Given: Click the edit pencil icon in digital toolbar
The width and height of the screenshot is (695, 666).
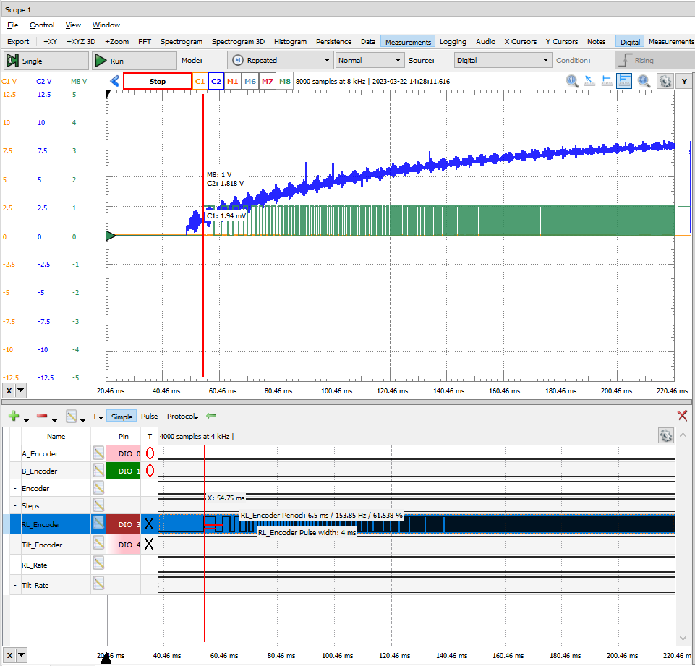Looking at the screenshot, I should [x=72, y=416].
